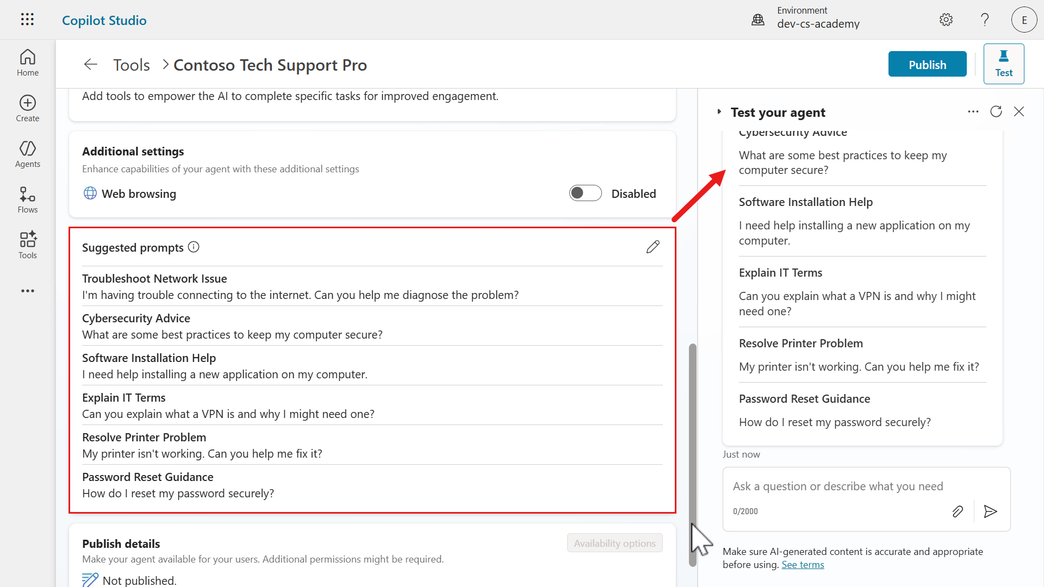Expand more items in left sidebar
Viewport: 1044px width, 587px height.
[27, 291]
